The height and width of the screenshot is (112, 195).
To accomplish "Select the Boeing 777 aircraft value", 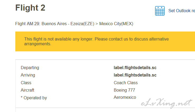I will [124, 90].
